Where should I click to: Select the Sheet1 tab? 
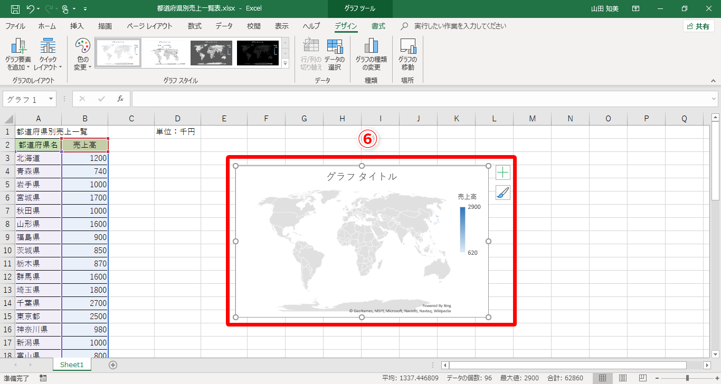[x=72, y=364]
